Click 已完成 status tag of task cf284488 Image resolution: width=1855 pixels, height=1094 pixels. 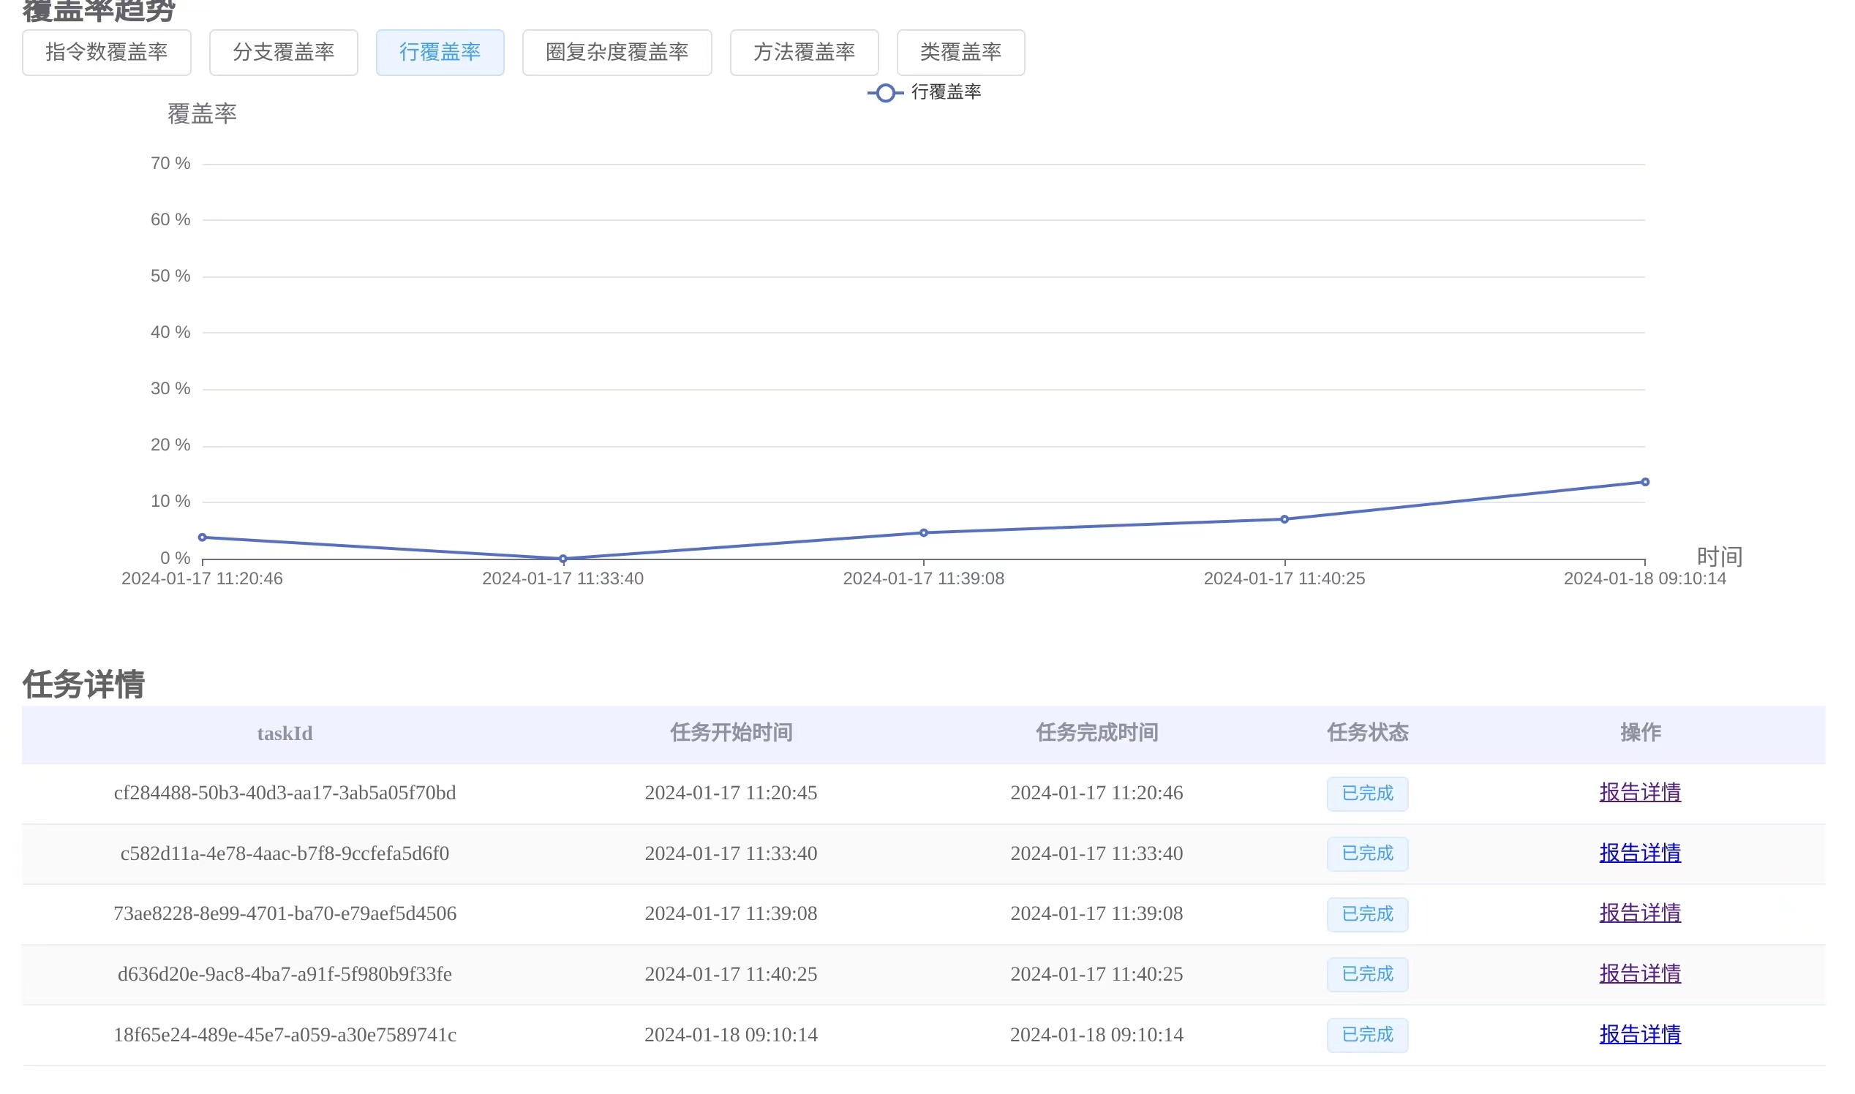1368,794
